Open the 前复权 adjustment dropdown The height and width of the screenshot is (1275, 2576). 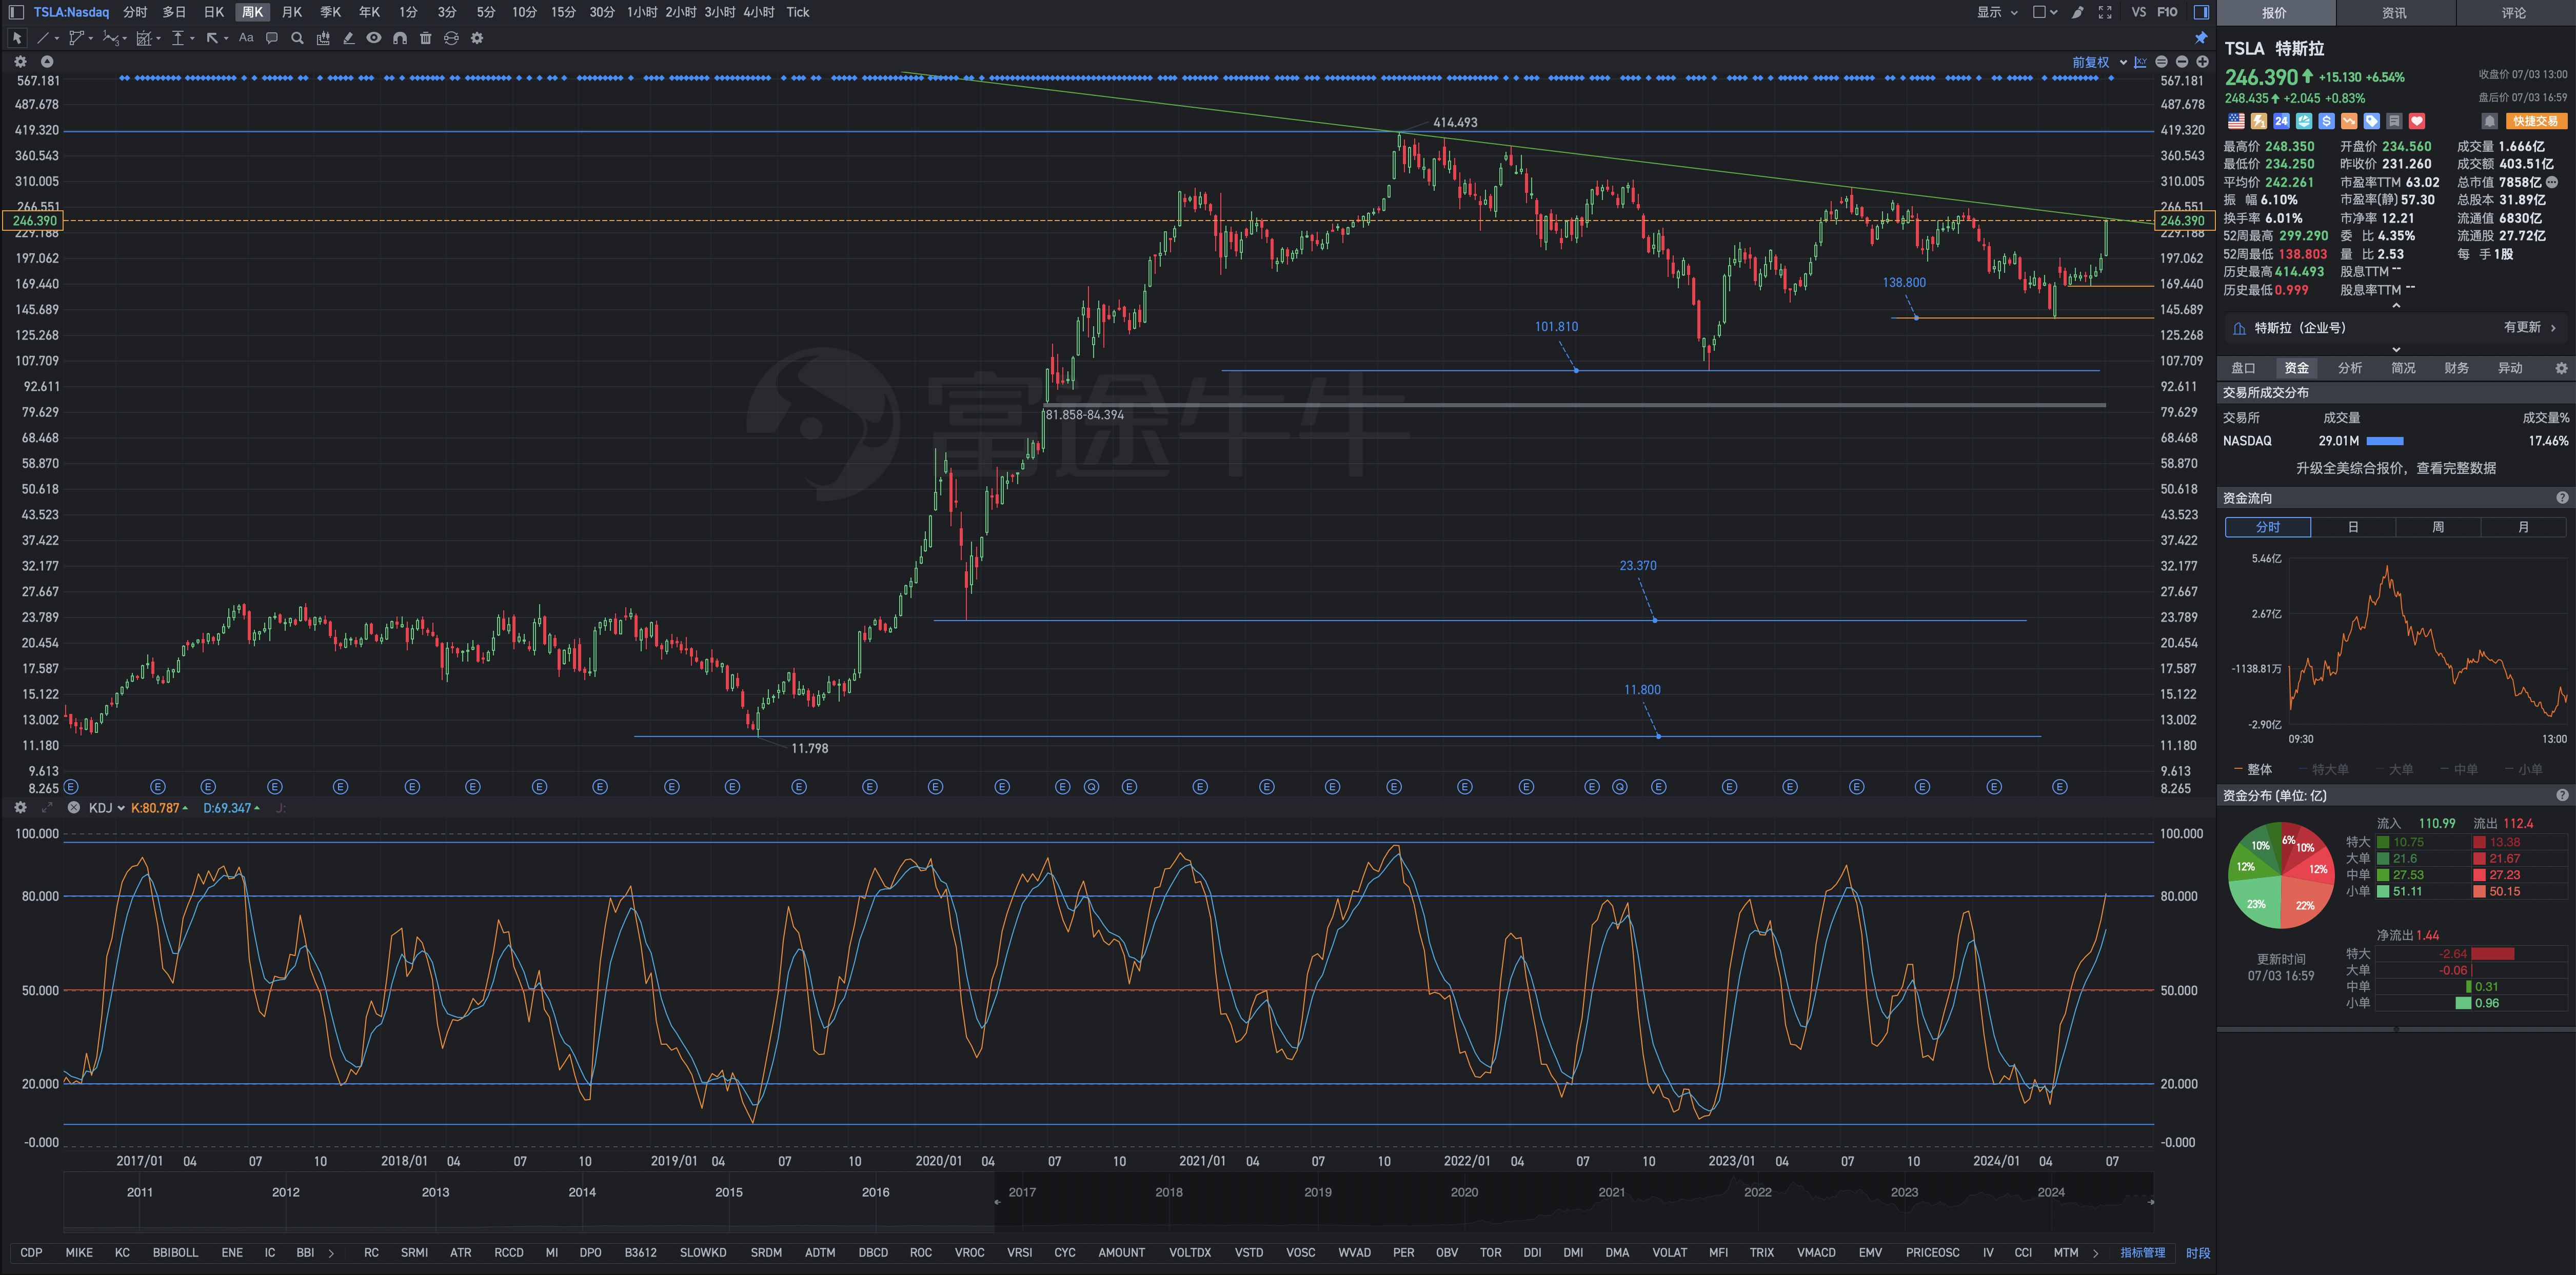click(2099, 62)
